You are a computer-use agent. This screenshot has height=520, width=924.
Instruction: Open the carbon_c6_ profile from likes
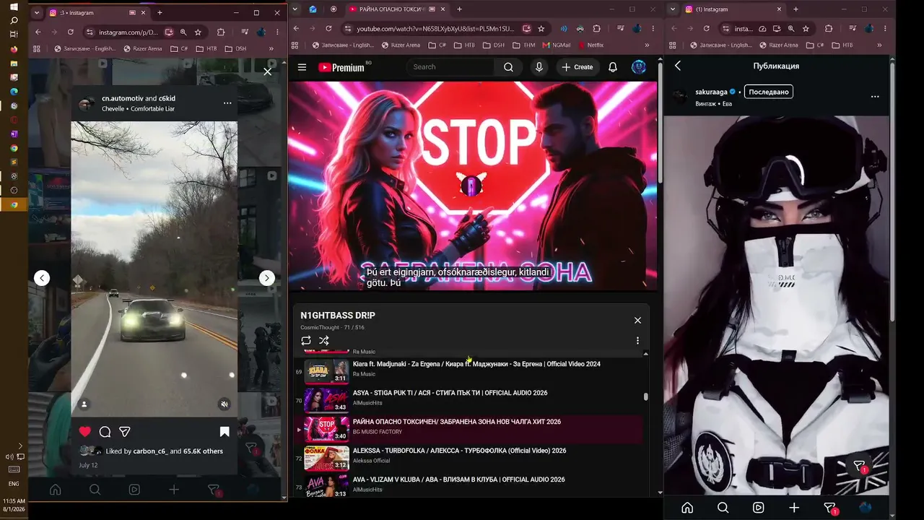point(151,451)
